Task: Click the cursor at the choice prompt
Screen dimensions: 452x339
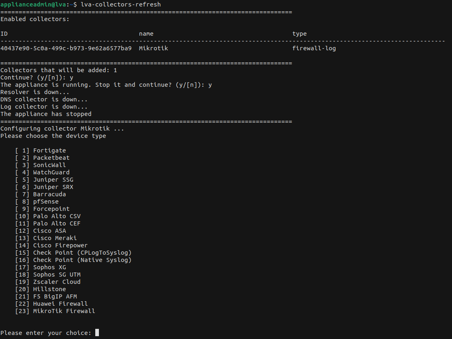Action: [x=97, y=333]
